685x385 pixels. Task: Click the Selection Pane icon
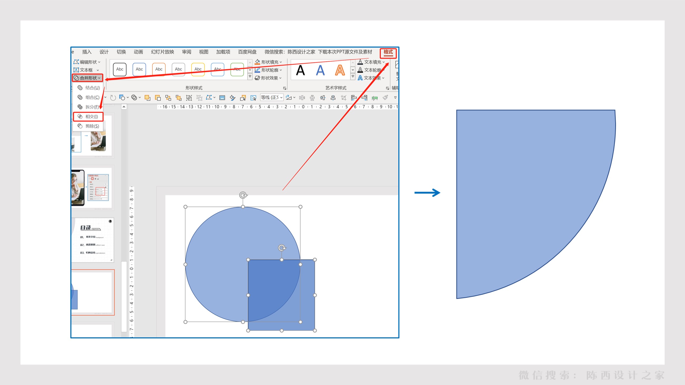[253, 98]
